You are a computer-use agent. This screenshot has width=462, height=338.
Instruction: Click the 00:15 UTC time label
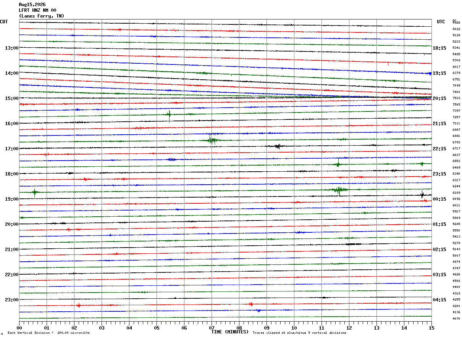[439, 199]
